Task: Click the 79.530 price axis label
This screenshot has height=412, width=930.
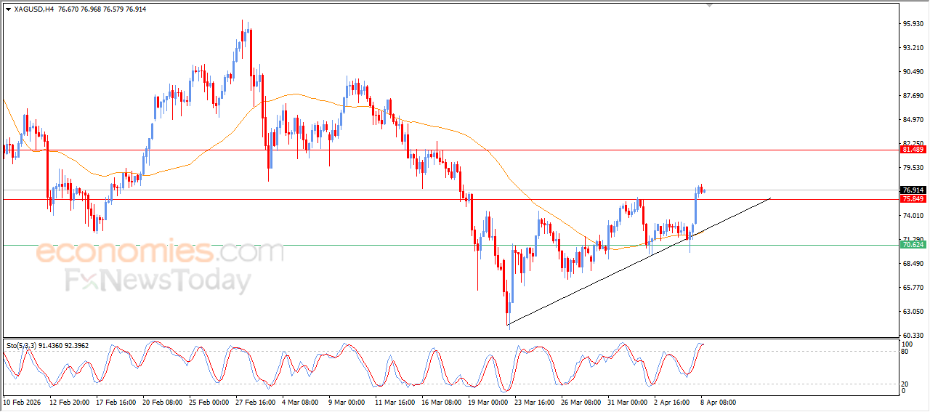Action: tap(913, 167)
